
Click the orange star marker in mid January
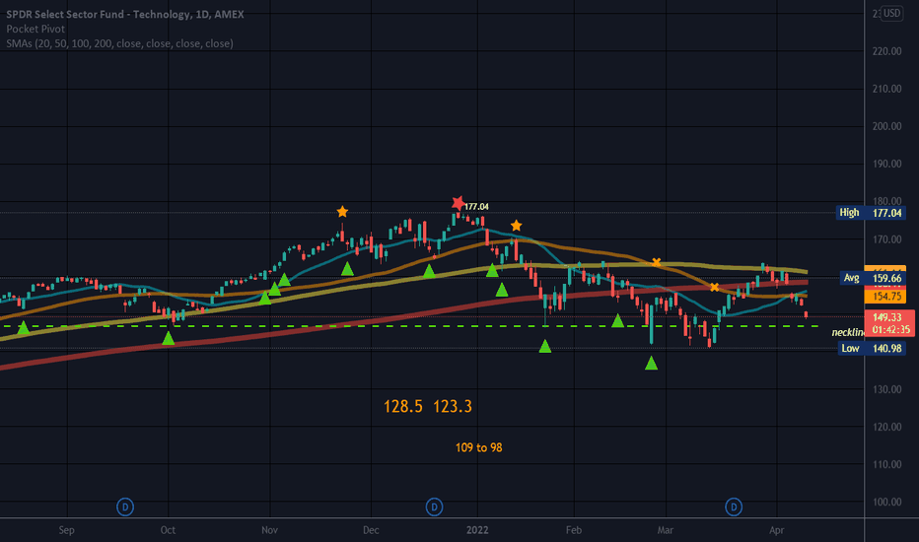click(x=516, y=226)
